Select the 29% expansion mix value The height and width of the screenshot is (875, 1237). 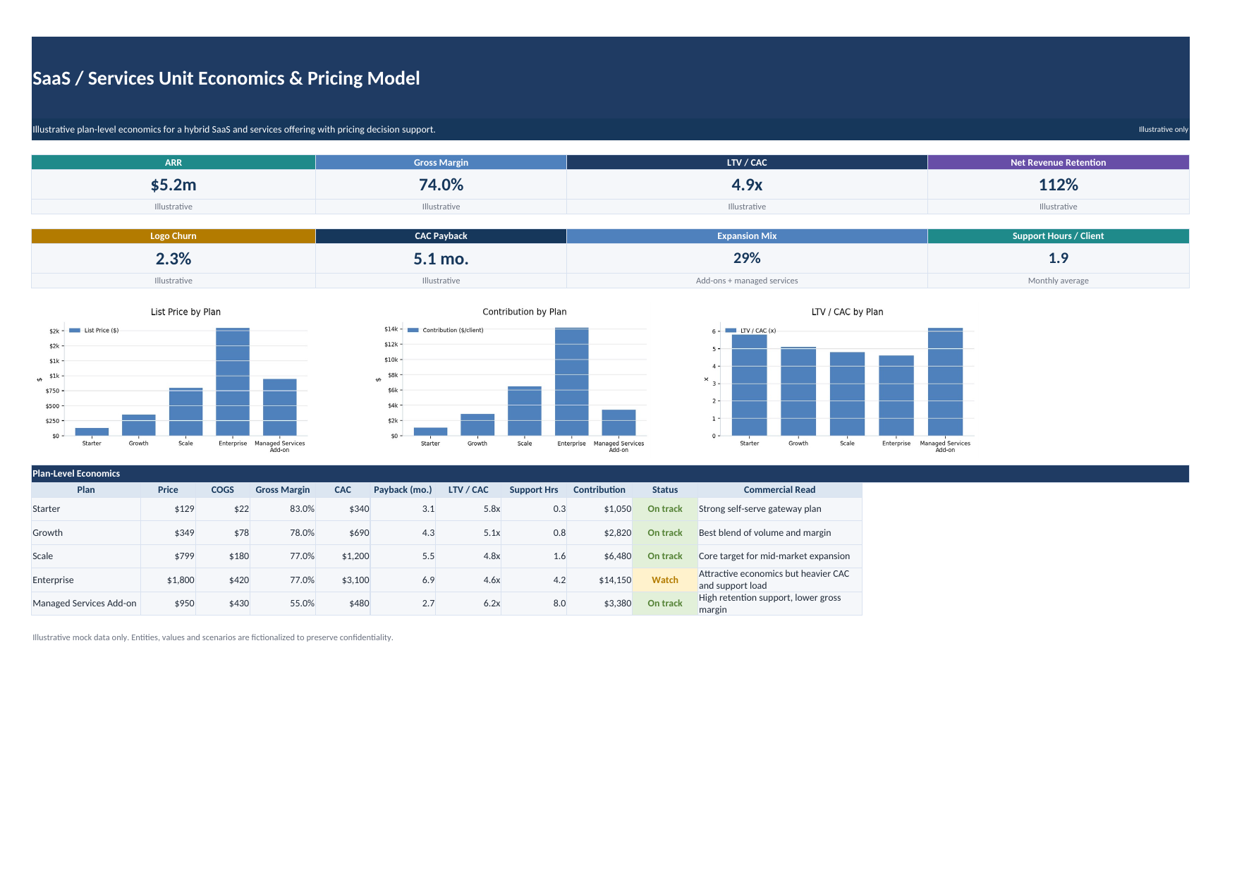coord(747,258)
